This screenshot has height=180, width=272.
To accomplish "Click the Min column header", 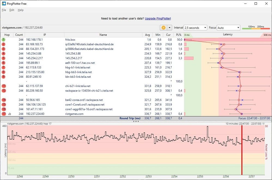I will pyautogui.click(x=158, y=35).
